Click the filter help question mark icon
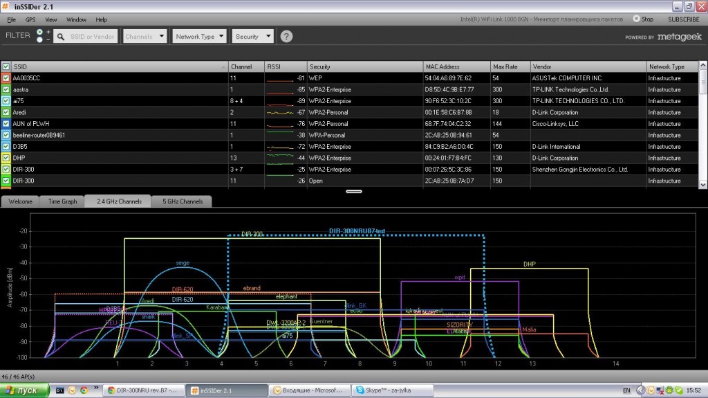This screenshot has height=398, width=708. (286, 37)
